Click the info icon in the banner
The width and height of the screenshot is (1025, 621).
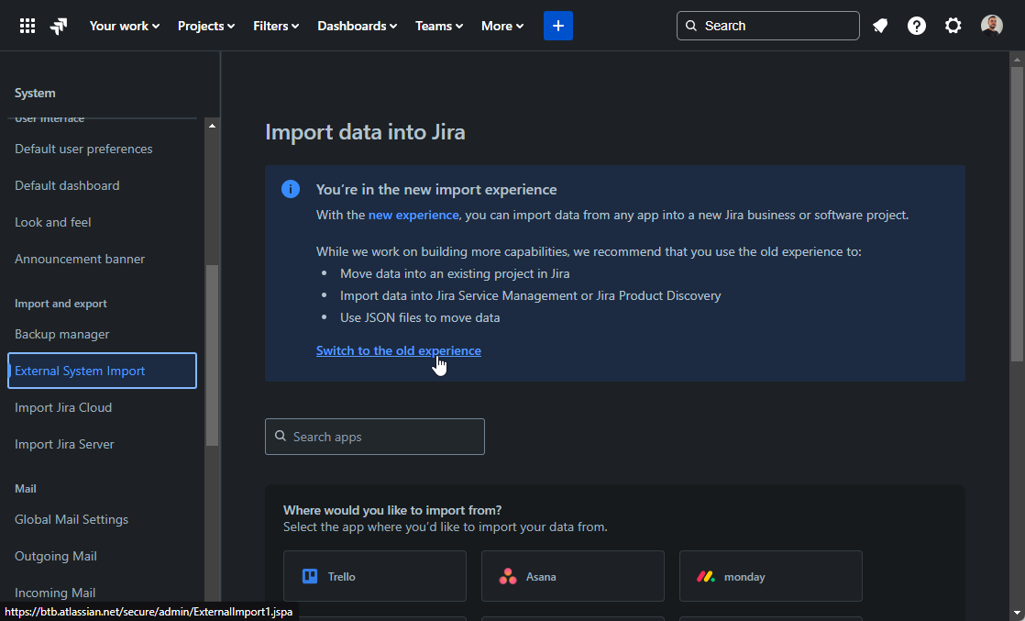point(291,189)
